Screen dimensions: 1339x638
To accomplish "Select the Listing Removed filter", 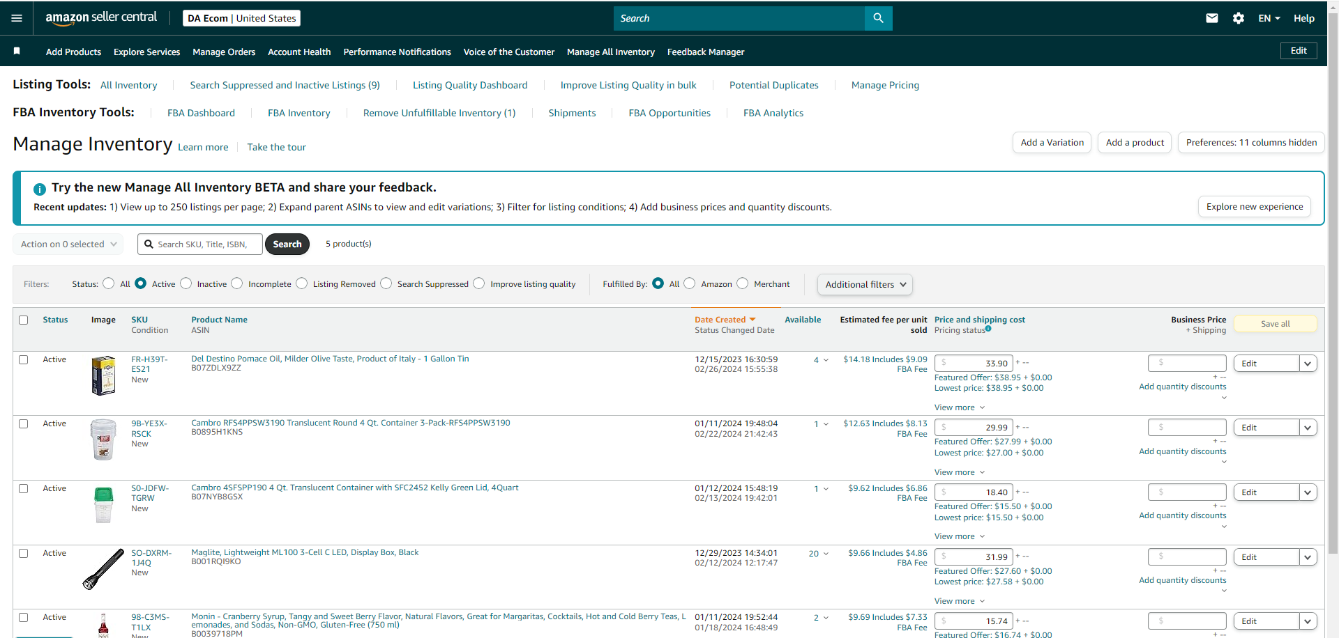I will [301, 283].
